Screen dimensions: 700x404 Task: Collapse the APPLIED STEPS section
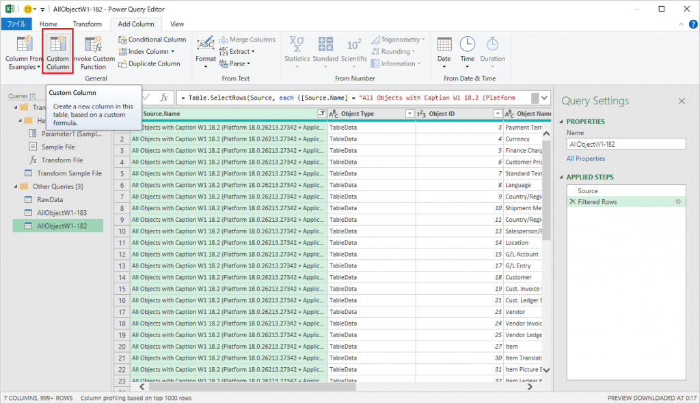tap(562, 177)
